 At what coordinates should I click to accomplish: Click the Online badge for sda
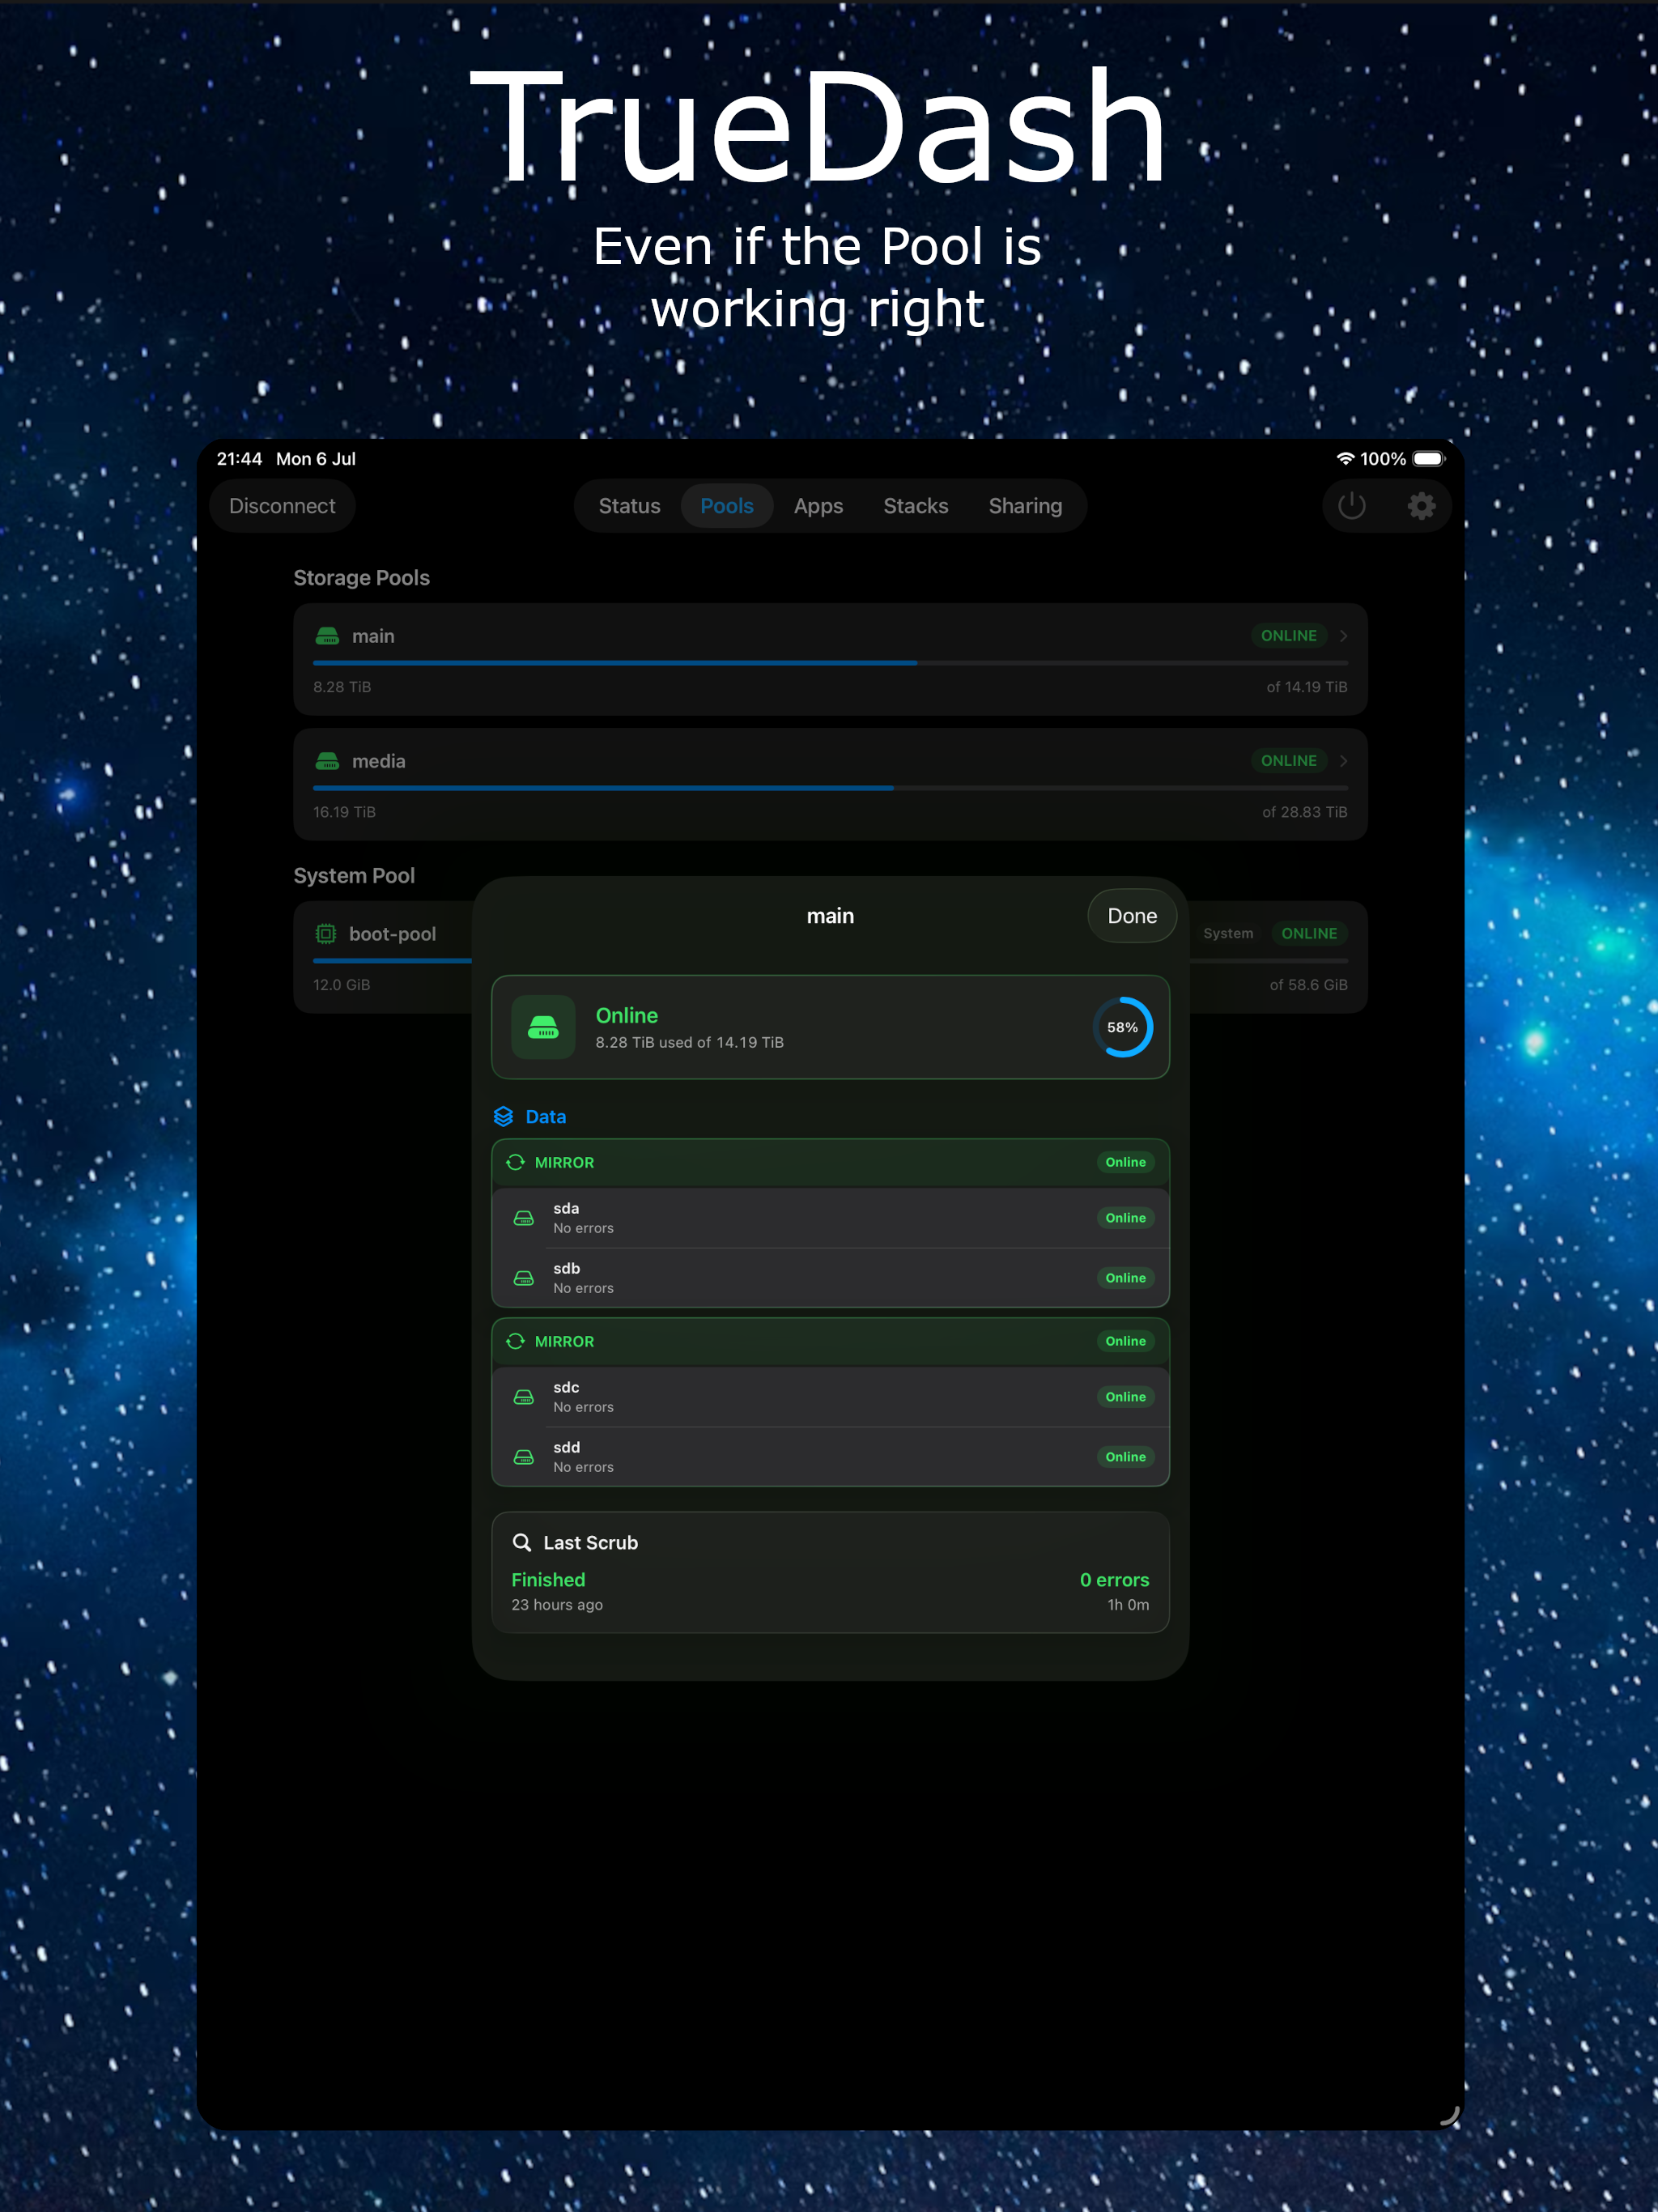point(1125,1218)
